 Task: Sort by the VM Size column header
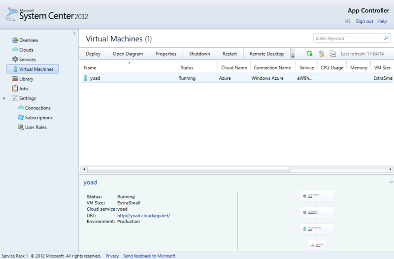point(382,67)
